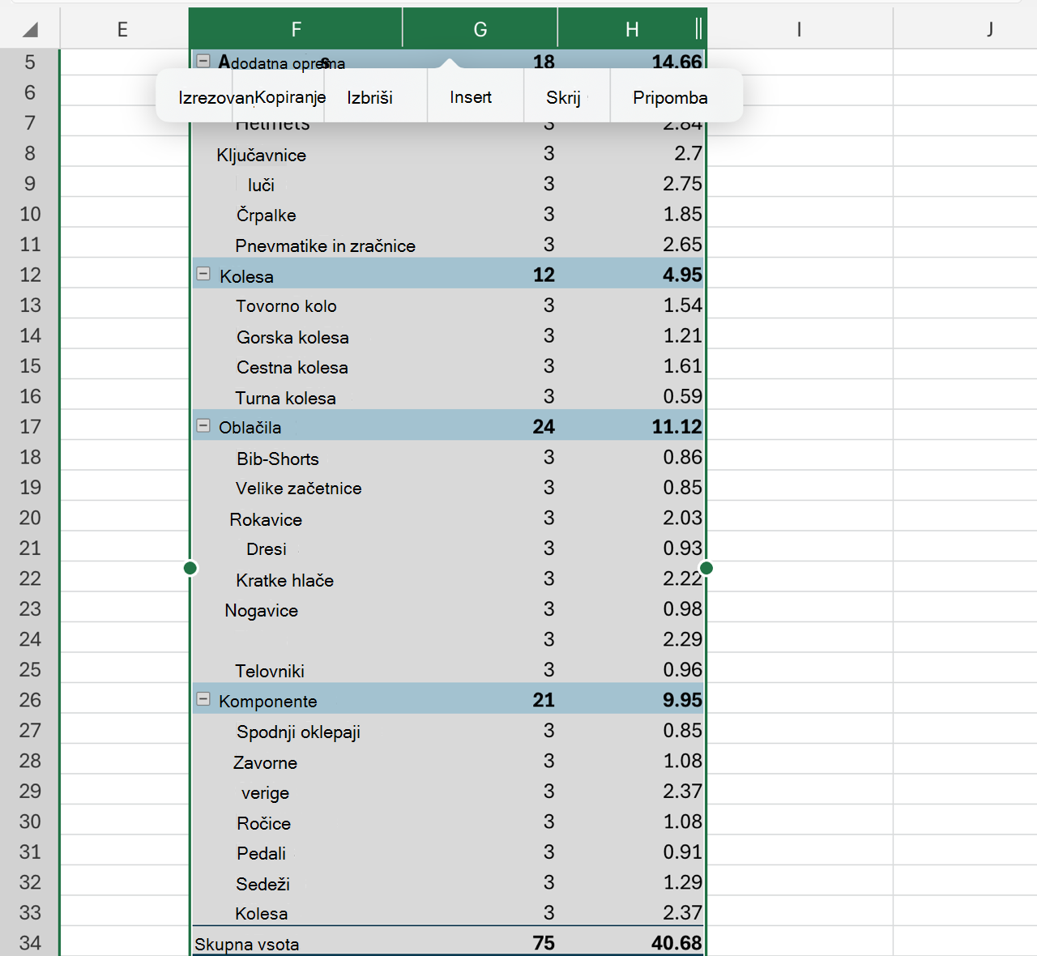Click the Oblačila count 24
This screenshot has height=956, width=1037.
tap(544, 426)
